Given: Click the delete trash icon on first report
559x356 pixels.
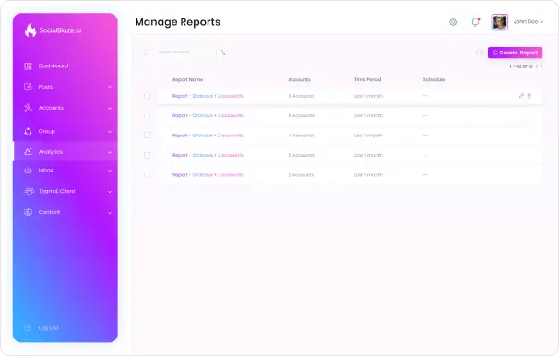Looking at the screenshot, I should coord(529,96).
